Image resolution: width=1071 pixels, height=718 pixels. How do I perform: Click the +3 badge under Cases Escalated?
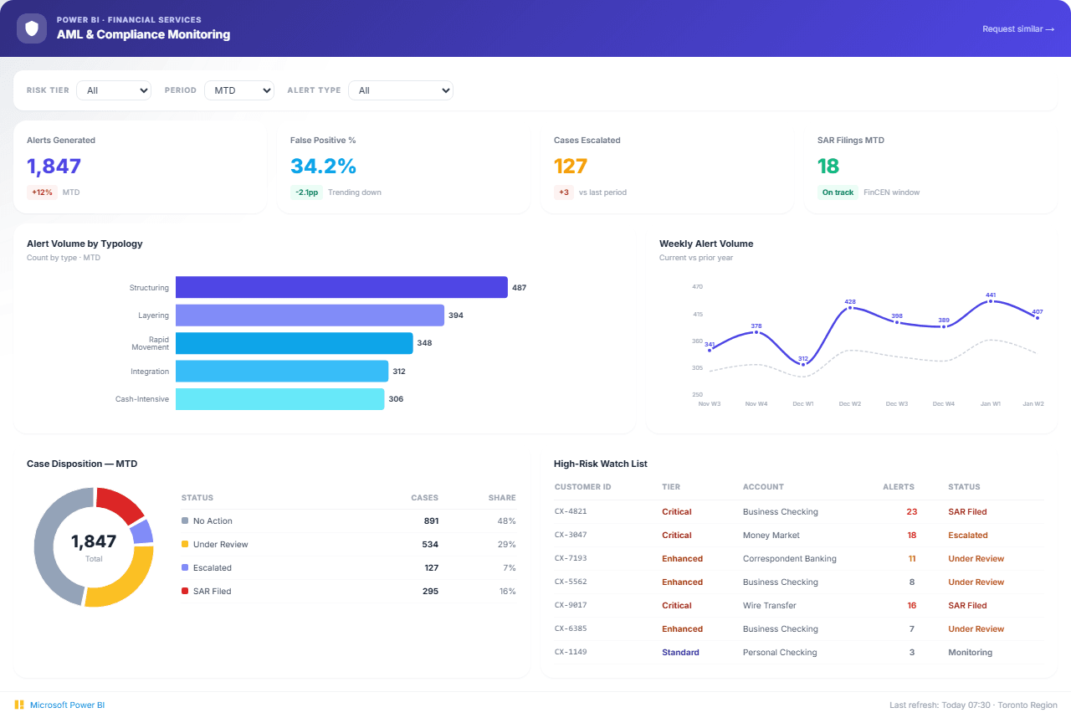tap(564, 192)
